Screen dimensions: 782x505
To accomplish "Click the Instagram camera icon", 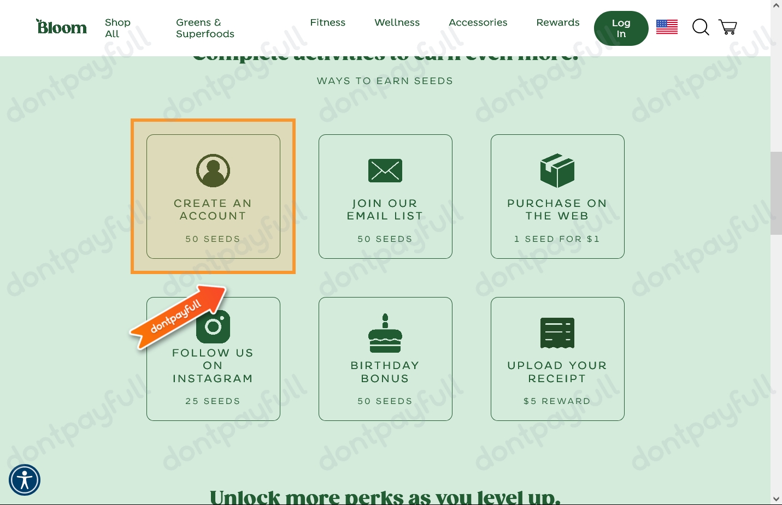I will (214, 326).
